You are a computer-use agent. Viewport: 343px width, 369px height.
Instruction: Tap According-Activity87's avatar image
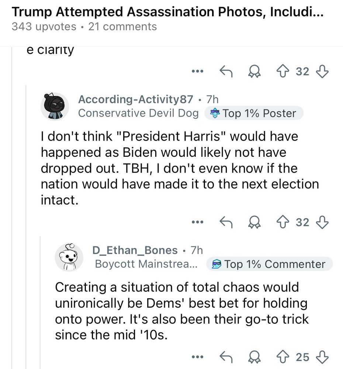click(x=54, y=106)
